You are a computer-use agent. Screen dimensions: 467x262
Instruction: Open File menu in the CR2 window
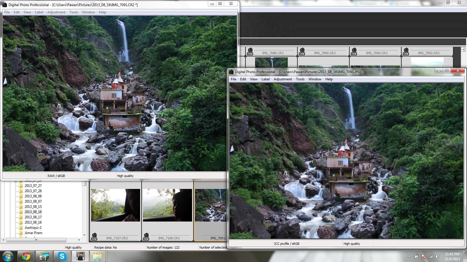click(x=7, y=12)
